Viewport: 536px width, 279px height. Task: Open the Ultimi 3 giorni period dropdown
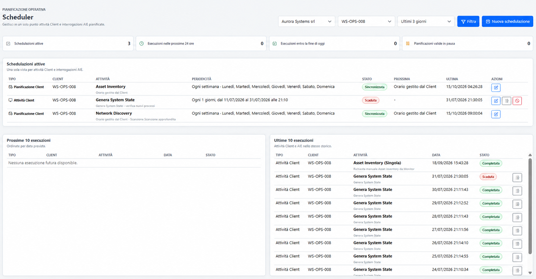click(x=426, y=21)
